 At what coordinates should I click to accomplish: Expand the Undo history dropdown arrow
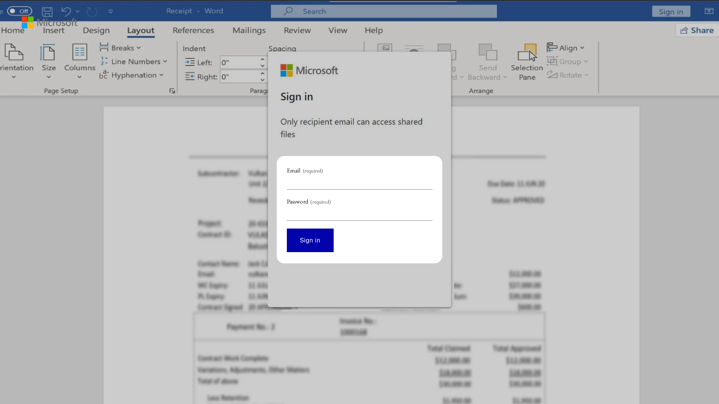coord(78,12)
